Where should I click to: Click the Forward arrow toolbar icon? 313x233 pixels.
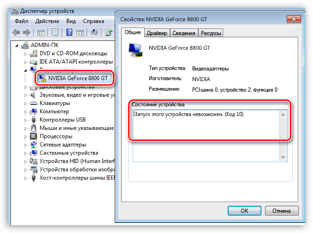point(27,32)
